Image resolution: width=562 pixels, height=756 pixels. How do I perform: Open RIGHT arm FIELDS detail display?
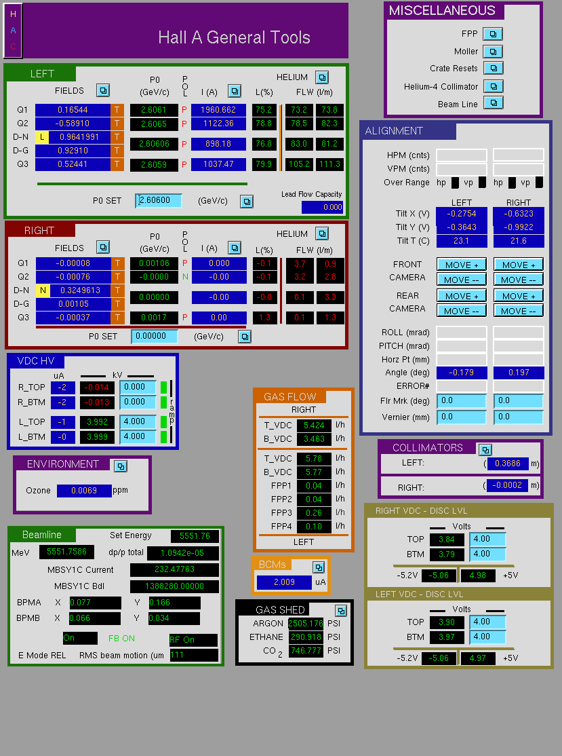pos(102,247)
